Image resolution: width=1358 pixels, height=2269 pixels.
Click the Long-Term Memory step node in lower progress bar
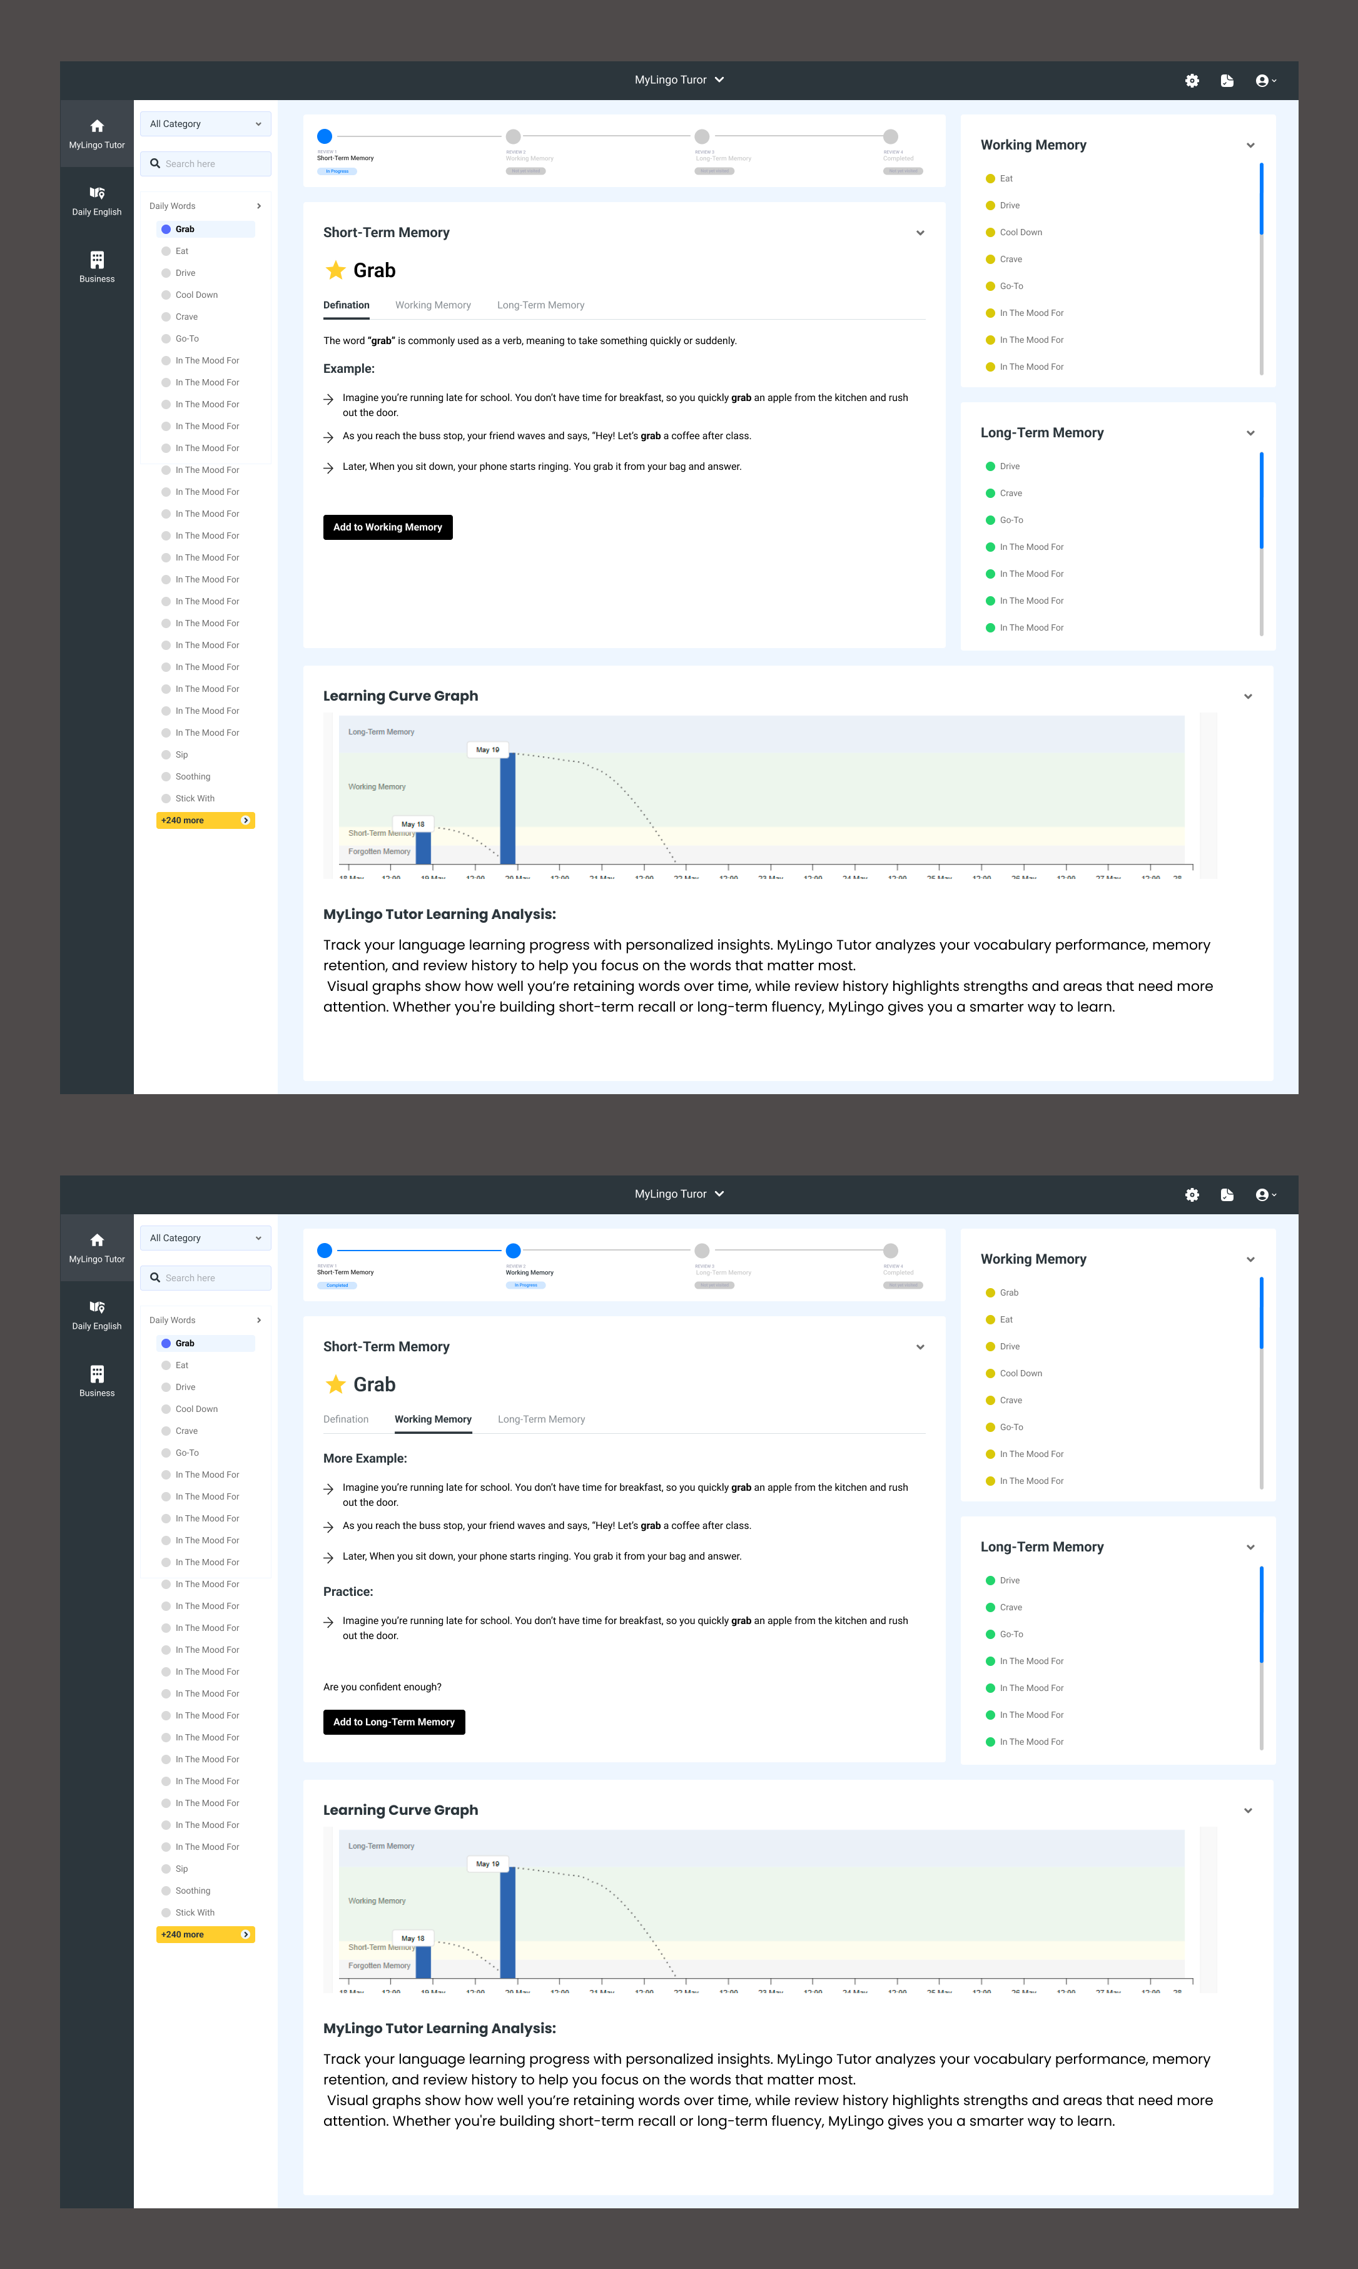[x=702, y=1251]
